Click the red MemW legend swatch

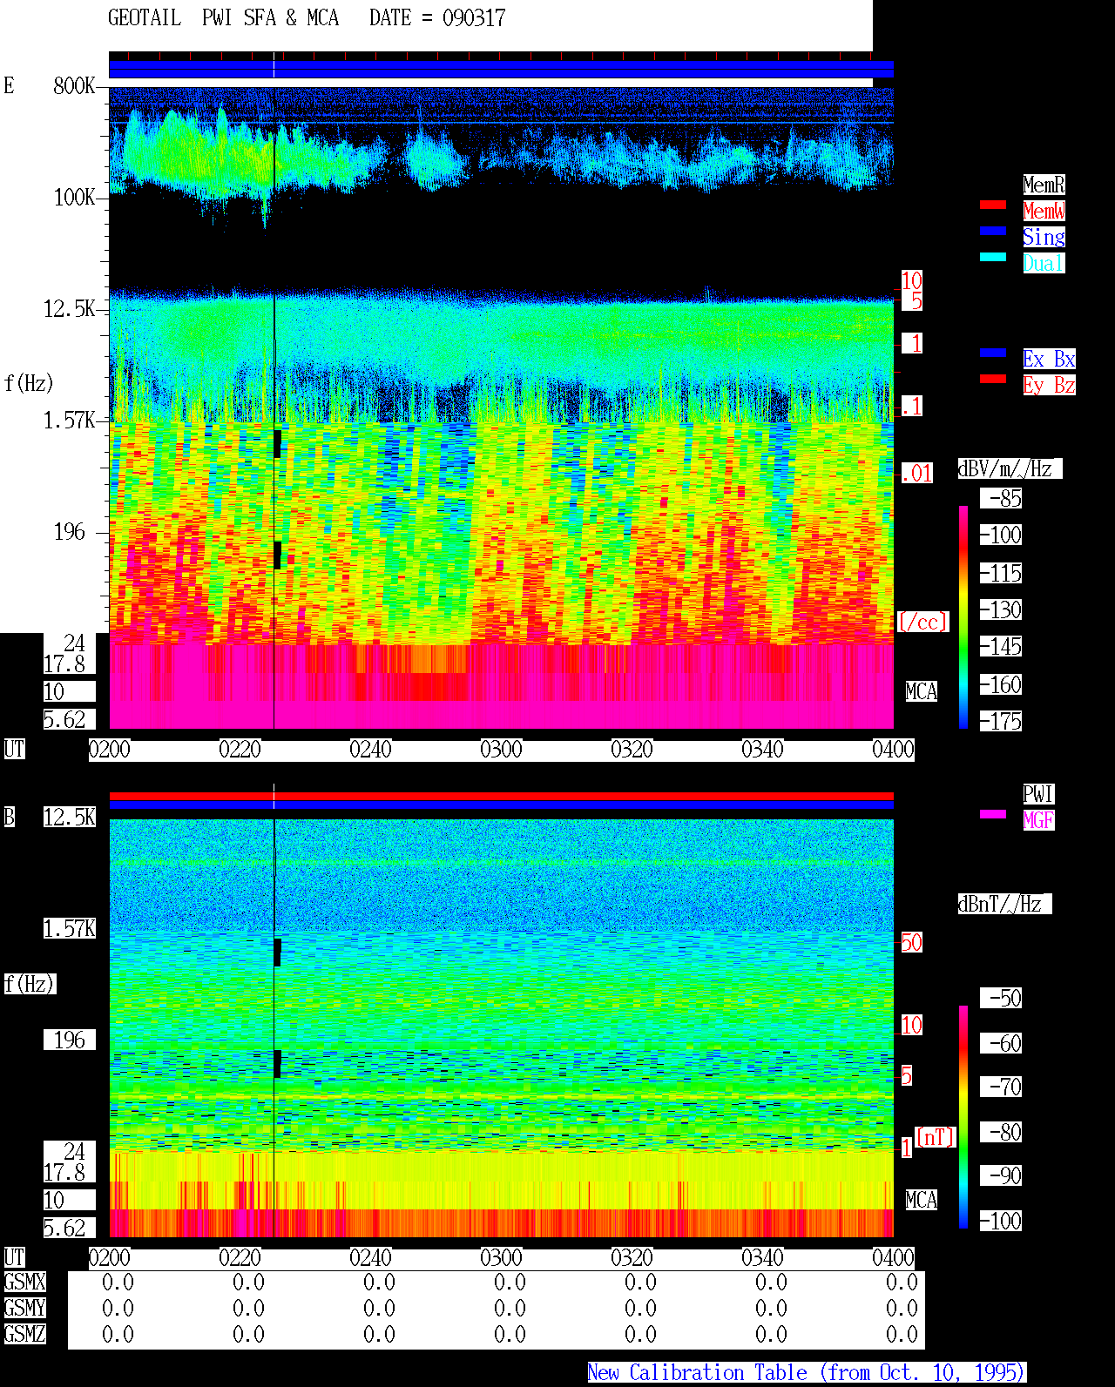pyautogui.click(x=993, y=205)
